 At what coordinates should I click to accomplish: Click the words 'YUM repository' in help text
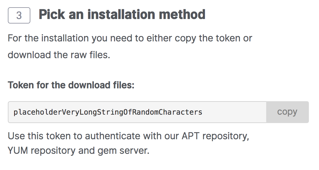click(42, 150)
